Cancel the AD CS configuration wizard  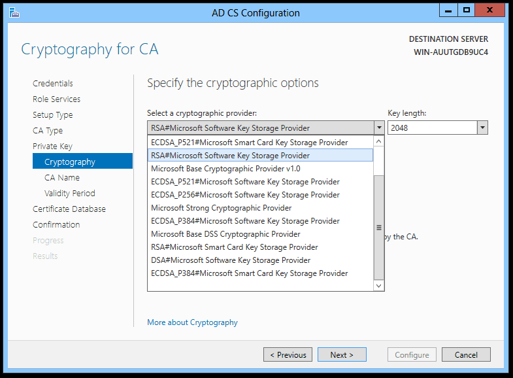(466, 354)
